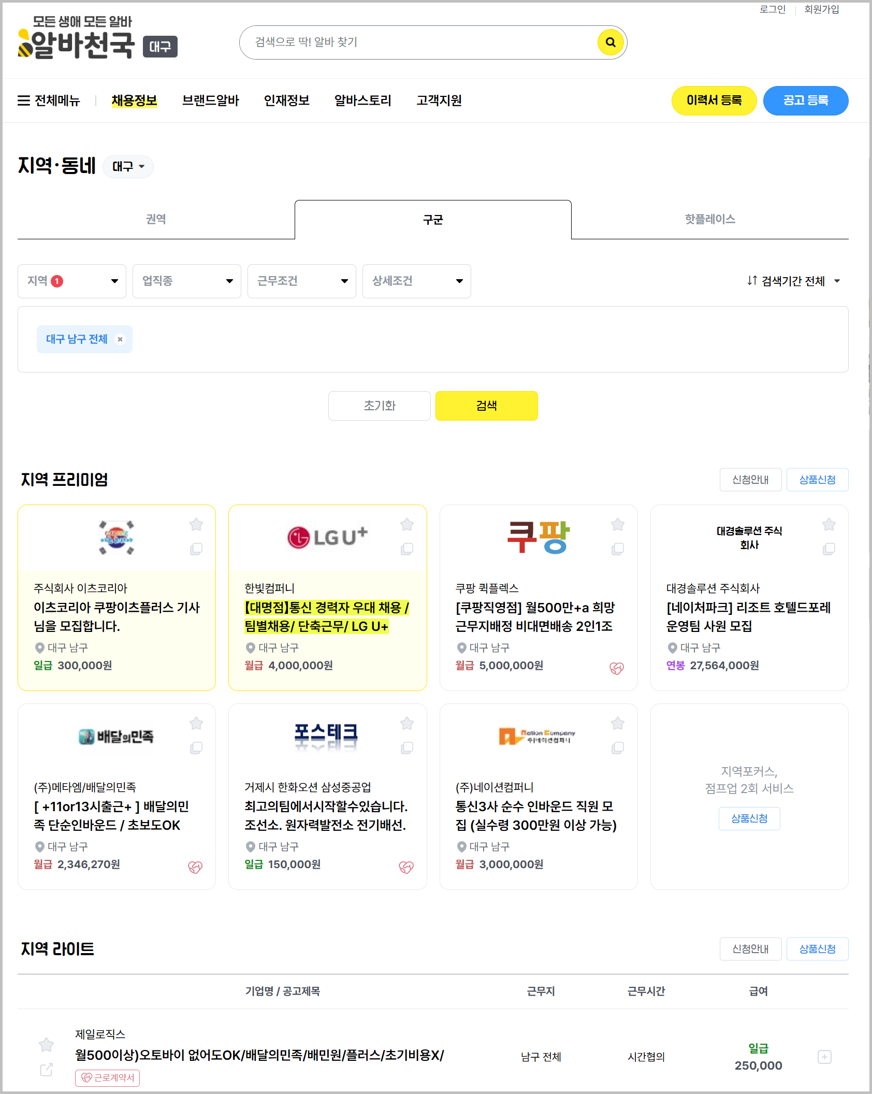Screen dimensions: 872x1094
Task: Click the 쿠팡 logo thumbnail
Action: click(x=538, y=537)
